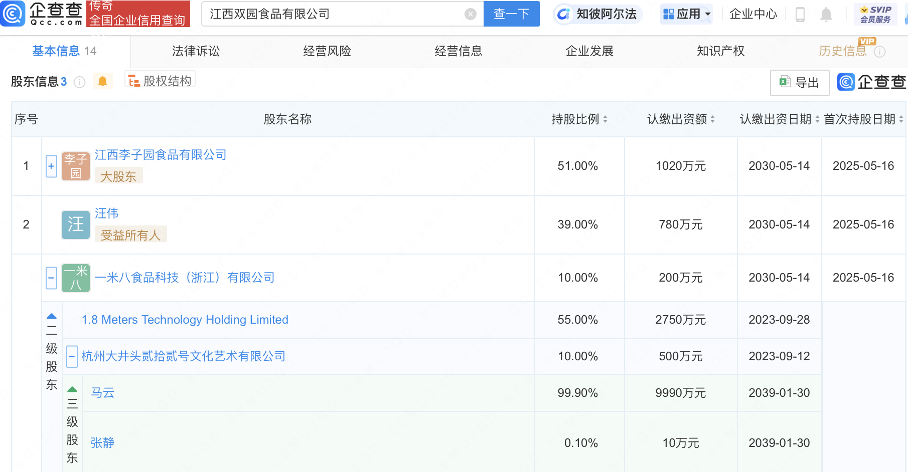
Task: Click the 9990万元 capital cell
Action: coord(681,393)
